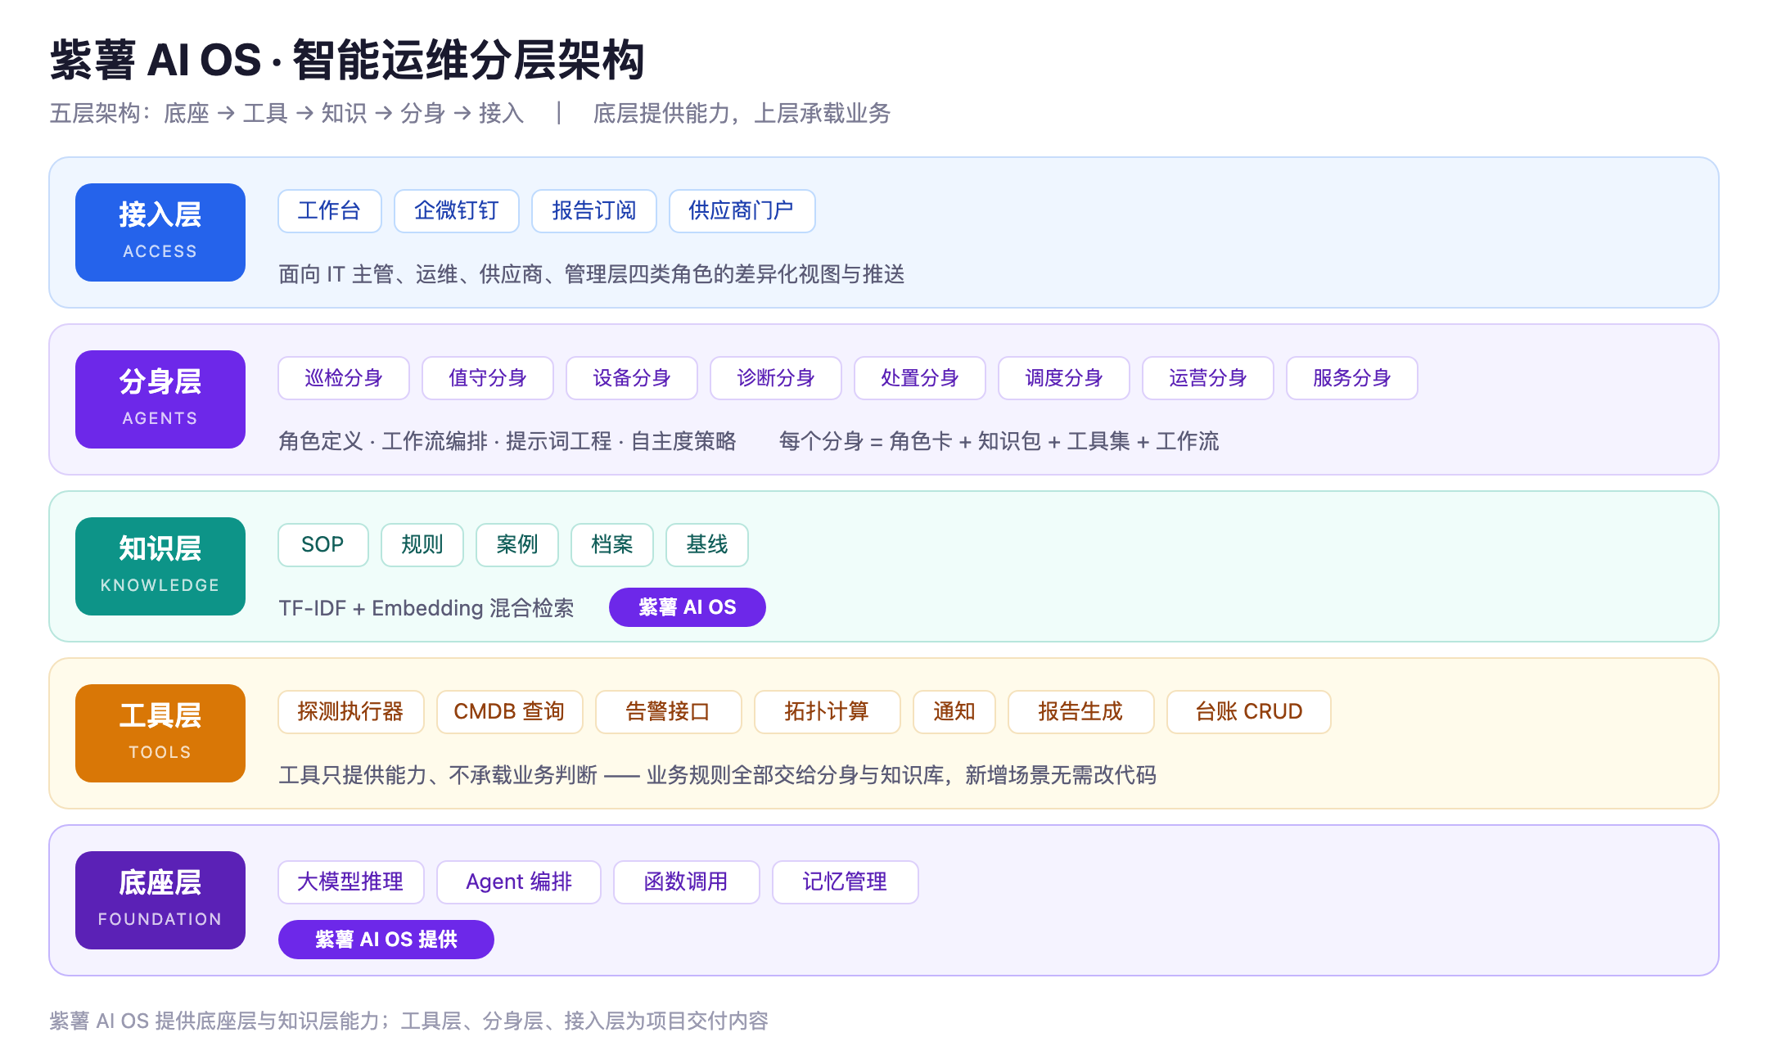Click the 处置分身 chip
The image size is (1768, 1064).
point(920,378)
